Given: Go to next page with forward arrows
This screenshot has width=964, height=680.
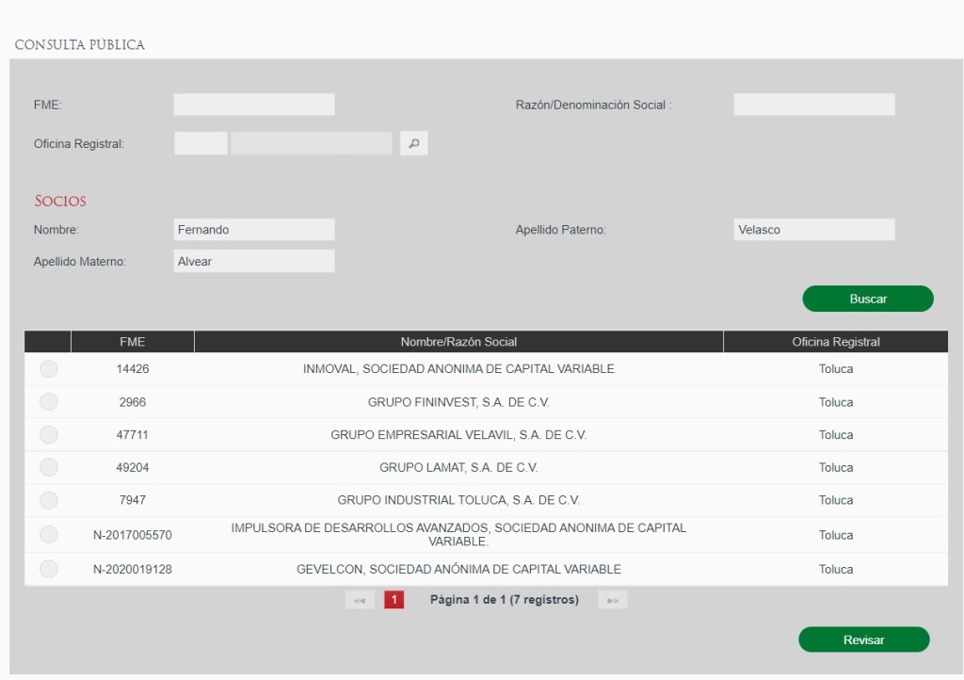Looking at the screenshot, I should (612, 600).
